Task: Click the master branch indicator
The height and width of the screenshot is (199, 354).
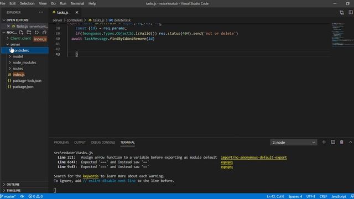Action: tap(8, 196)
